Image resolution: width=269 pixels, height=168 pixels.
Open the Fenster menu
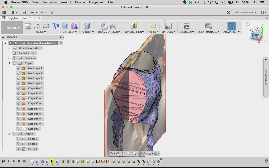pyautogui.click(x=80, y=2)
